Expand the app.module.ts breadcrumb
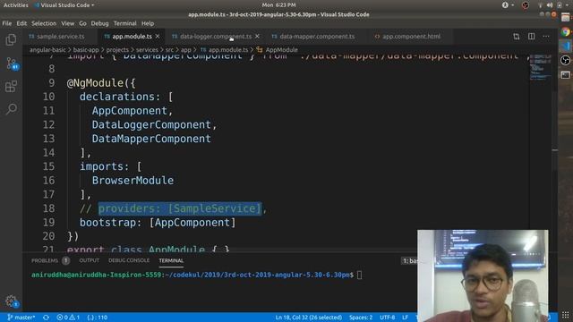The height and width of the screenshot is (322, 573). click(228, 50)
